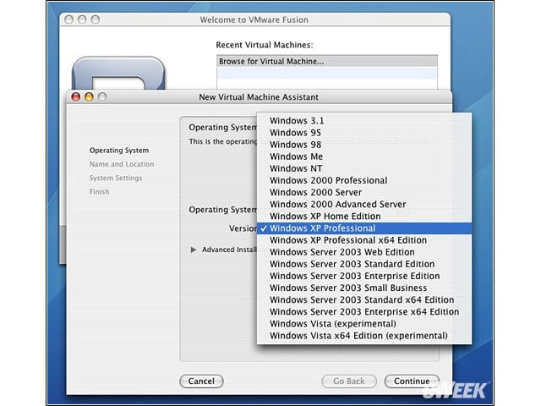Click the Operating System step in sidebar
541x406 pixels.
click(x=119, y=151)
